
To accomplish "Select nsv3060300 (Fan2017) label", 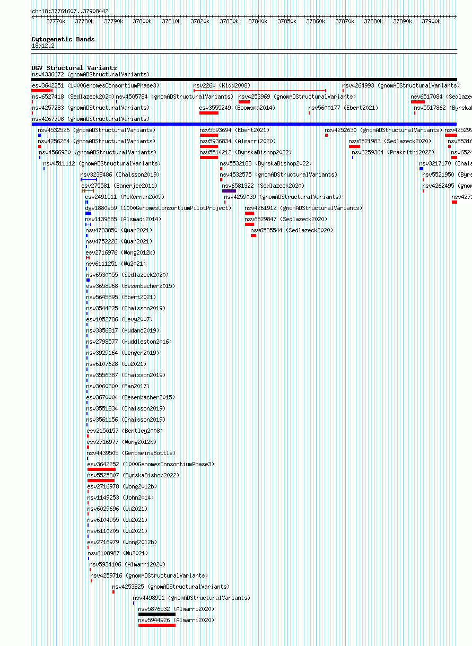I will point(118,386).
